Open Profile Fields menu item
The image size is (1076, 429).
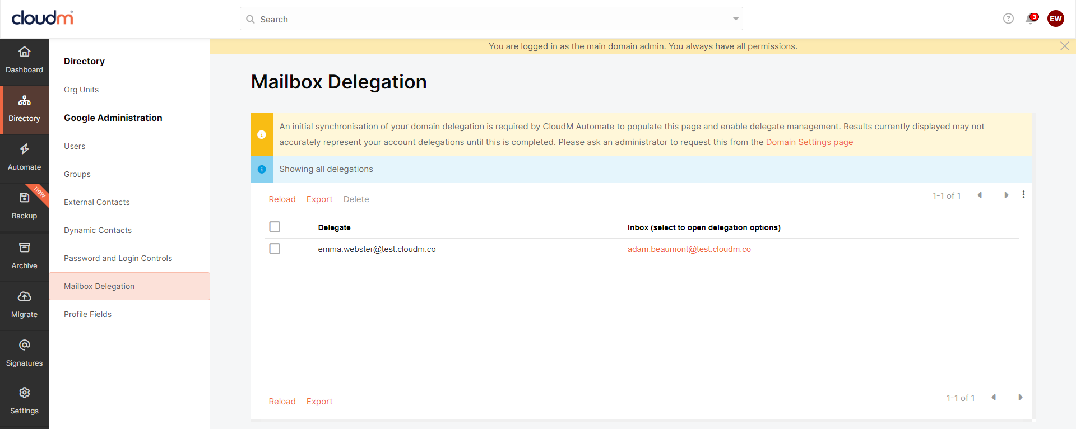pos(88,314)
